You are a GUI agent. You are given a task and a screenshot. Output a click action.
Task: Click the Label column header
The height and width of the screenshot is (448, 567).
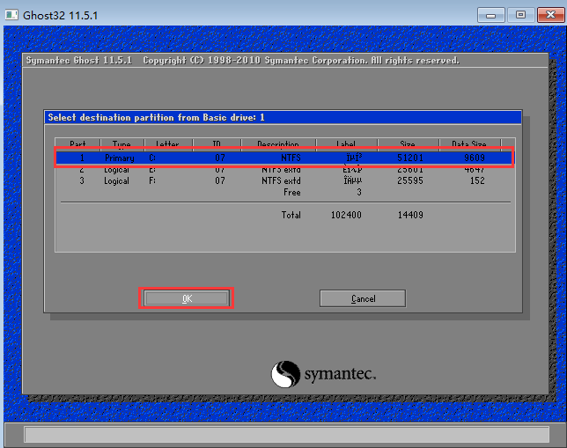pyautogui.click(x=347, y=144)
